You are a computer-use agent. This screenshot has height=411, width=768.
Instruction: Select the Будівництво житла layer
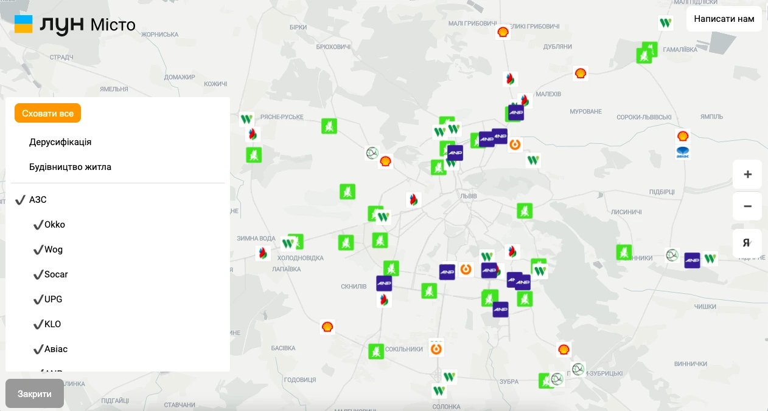point(70,167)
